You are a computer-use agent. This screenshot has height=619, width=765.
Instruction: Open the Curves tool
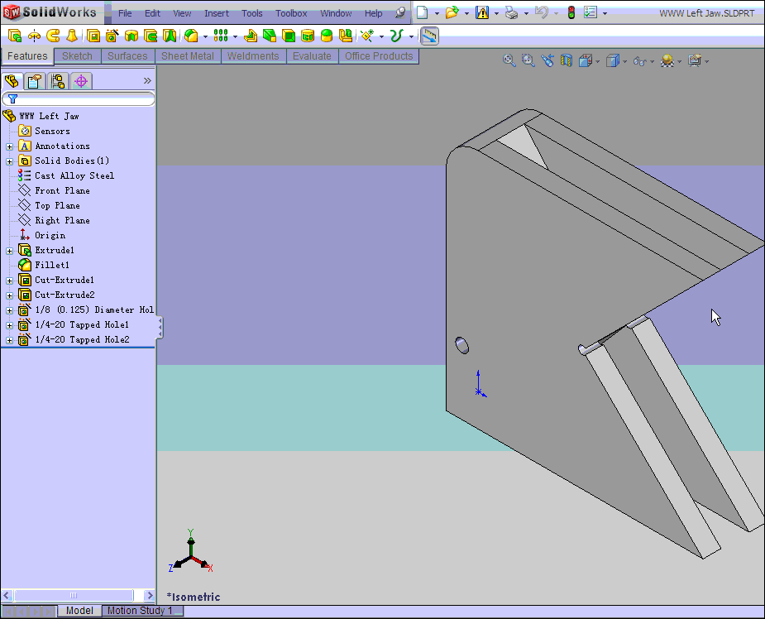pyautogui.click(x=397, y=36)
